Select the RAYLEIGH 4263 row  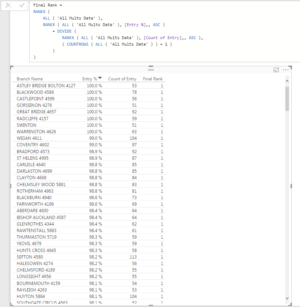tap(89, 290)
